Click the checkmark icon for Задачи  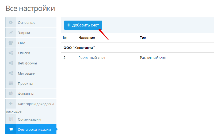tap(11, 33)
